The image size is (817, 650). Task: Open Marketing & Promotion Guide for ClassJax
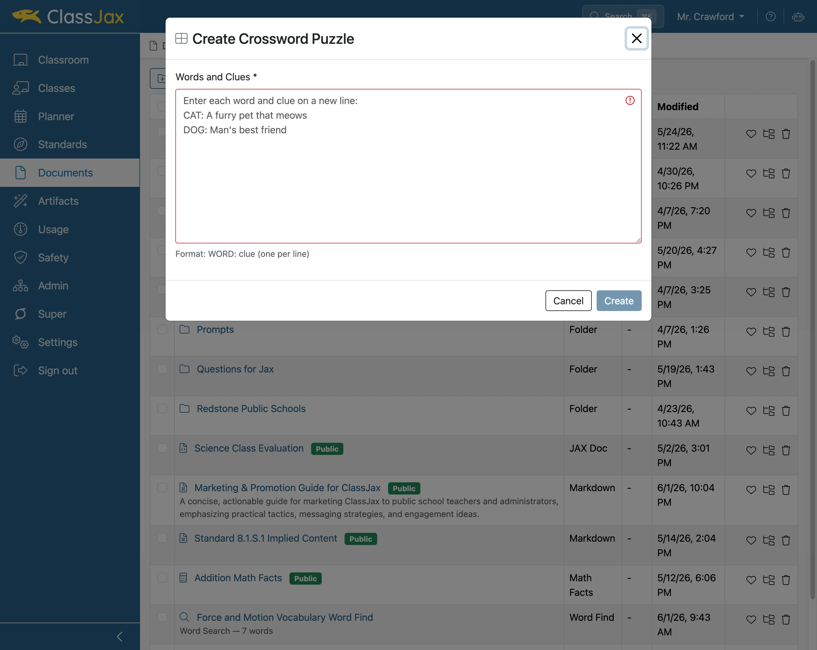pyautogui.click(x=287, y=488)
